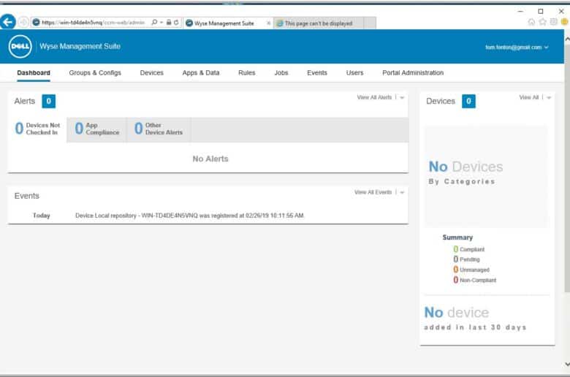Viewport: 570px width, 377px height.
Task: Click the Unmanaged summary count
Action: click(455, 270)
